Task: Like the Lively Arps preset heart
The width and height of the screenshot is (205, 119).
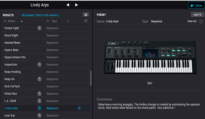Action: tap(86, 108)
